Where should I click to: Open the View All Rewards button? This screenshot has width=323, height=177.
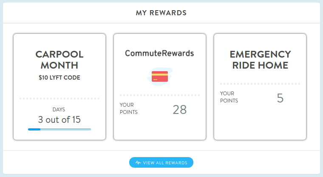161,163
